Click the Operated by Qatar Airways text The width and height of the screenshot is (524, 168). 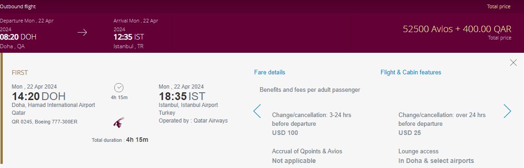[193, 121]
